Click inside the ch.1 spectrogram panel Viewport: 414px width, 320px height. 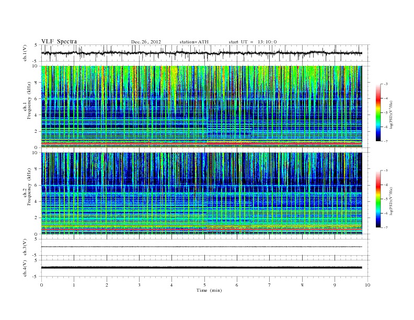point(201,107)
